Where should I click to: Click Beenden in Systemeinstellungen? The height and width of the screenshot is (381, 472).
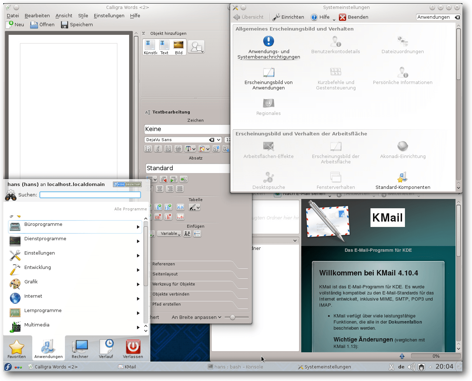354,17
